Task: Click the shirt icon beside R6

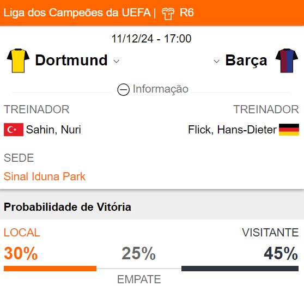Action: pos(168,14)
